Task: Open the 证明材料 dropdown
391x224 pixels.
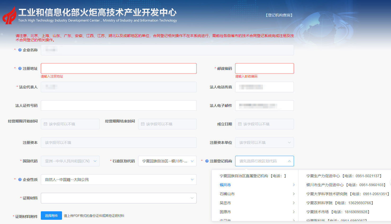Action: point(119,198)
